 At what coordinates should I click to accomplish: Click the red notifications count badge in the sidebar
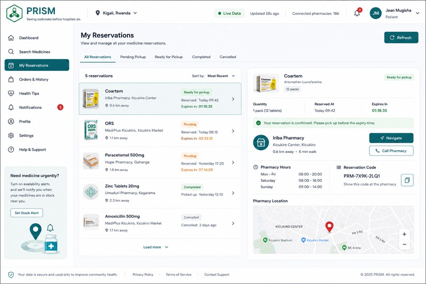click(60, 107)
